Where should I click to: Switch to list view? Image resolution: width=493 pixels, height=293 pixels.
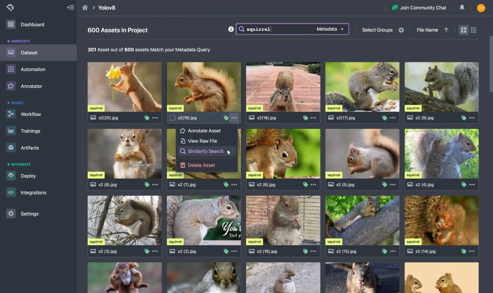click(474, 29)
